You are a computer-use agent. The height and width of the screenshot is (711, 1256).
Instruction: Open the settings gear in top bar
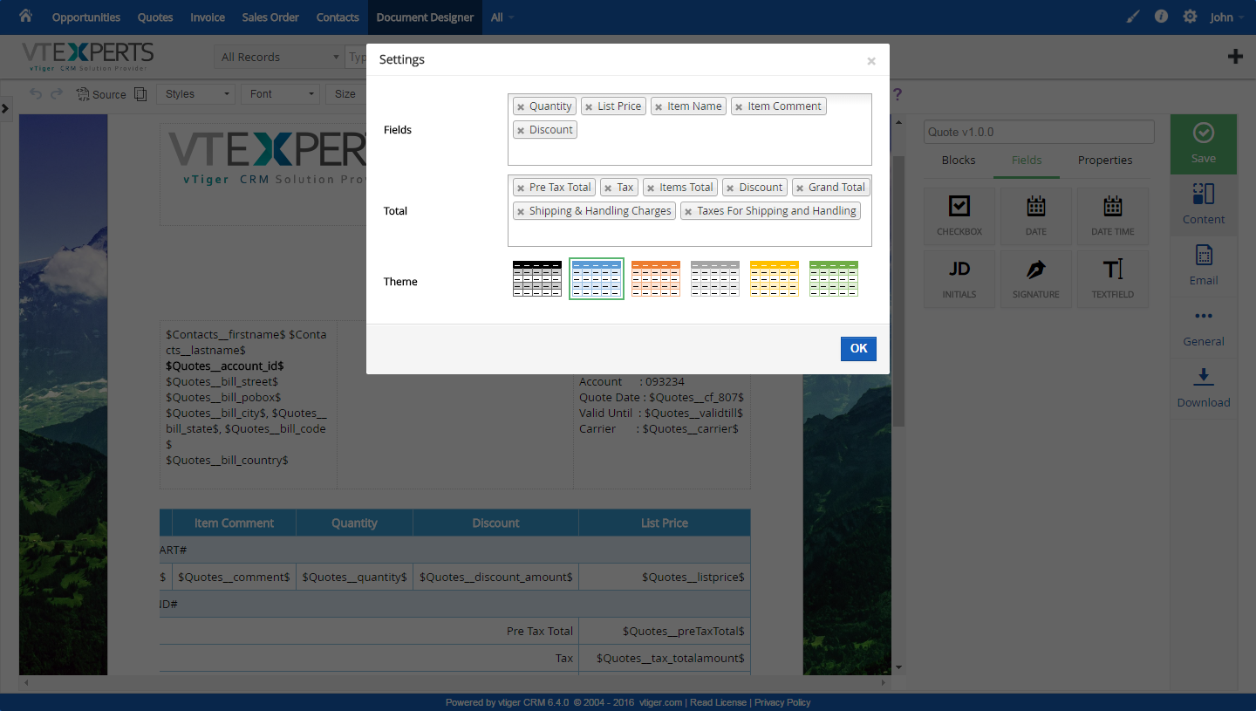coord(1190,17)
